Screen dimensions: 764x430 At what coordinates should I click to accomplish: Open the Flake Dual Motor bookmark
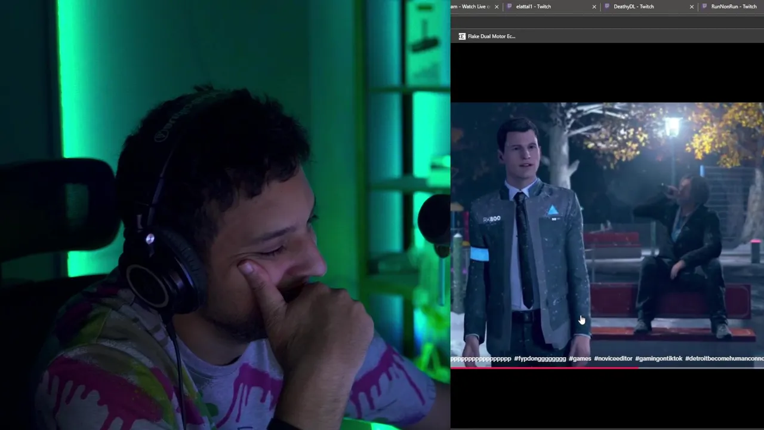(486, 36)
